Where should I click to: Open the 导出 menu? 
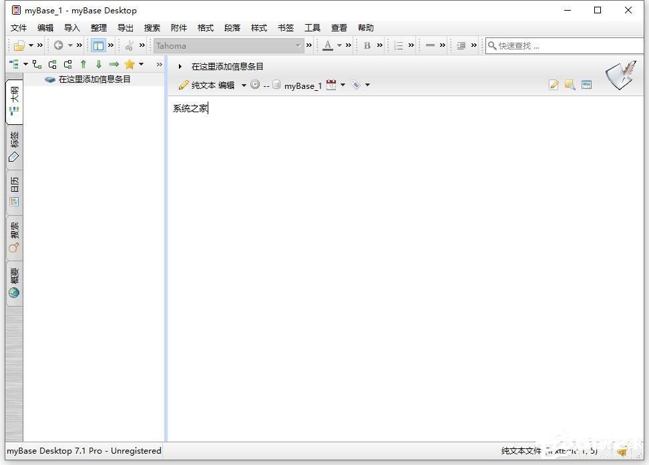point(126,28)
